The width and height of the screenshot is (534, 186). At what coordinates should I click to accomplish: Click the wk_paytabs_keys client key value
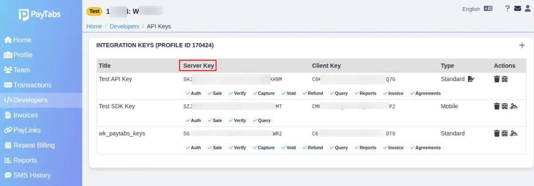354,134
